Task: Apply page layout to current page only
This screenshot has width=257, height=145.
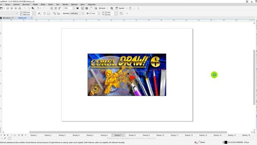Action: 59,13
